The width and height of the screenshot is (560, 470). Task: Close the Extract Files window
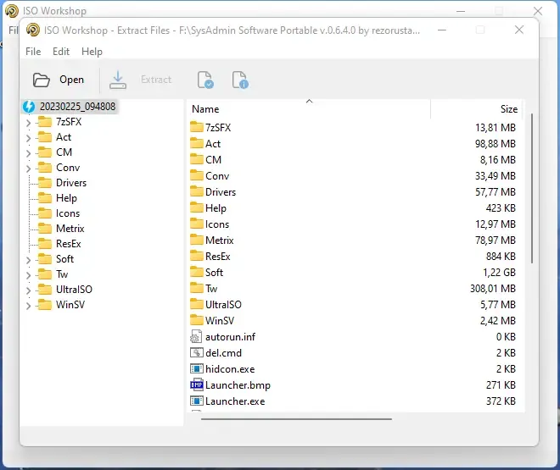(519, 30)
